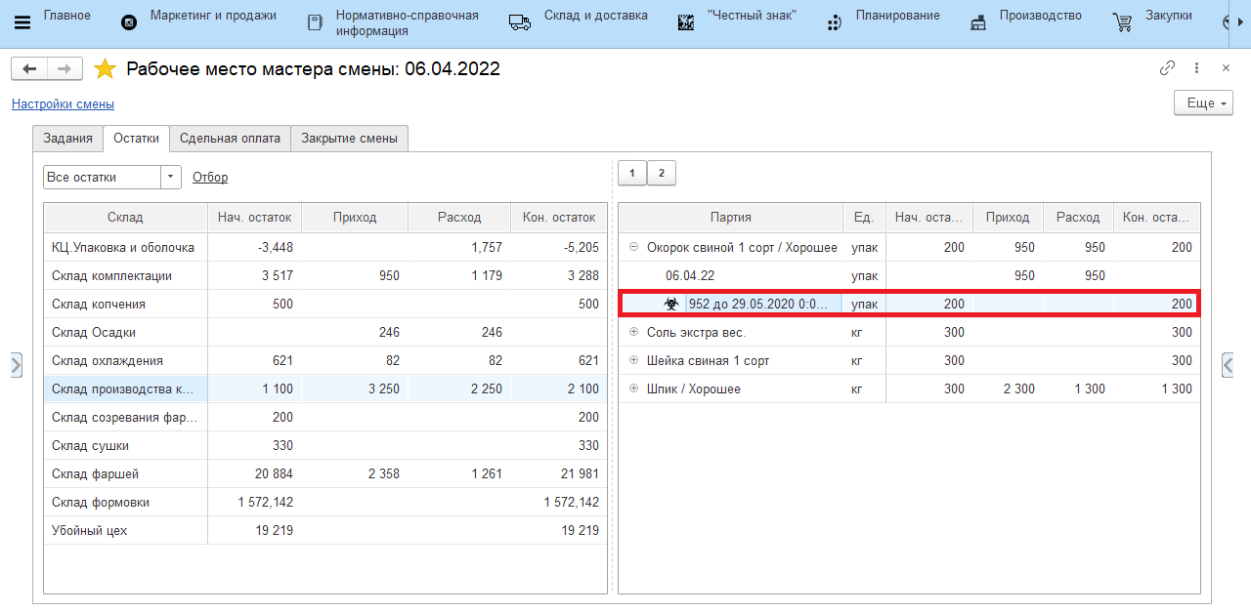Open the three-dot more options menu
The height and width of the screenshot is (613, 1251).
pyautogui.click(x=1196, y=68)
